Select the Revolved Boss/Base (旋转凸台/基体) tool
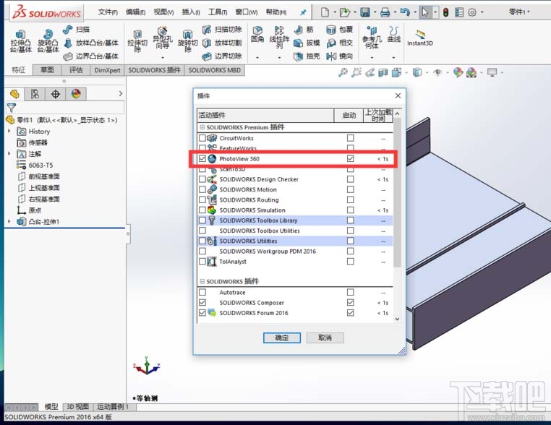 (48, 40)
